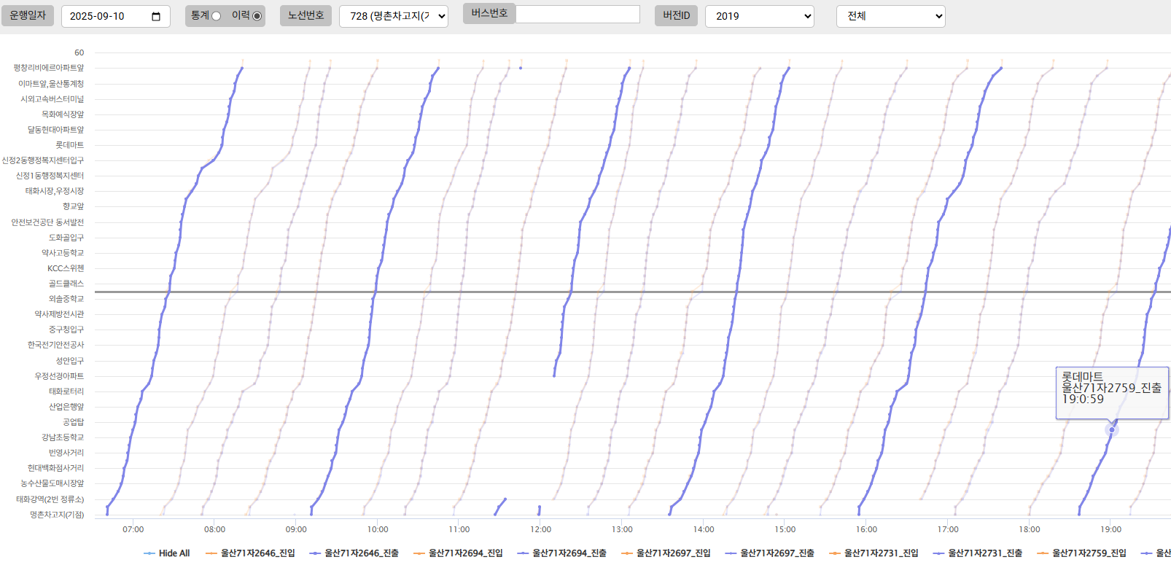Image resolution: width=1171 pixels, height=565 pixels.
Task: Click the 운행일자 label button
Action: click(28, 15)
